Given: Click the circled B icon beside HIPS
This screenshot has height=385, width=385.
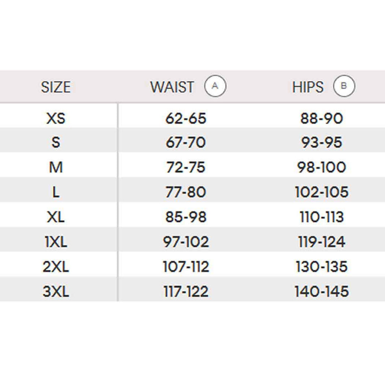Looking at the screenshot, I should (344, 86).
